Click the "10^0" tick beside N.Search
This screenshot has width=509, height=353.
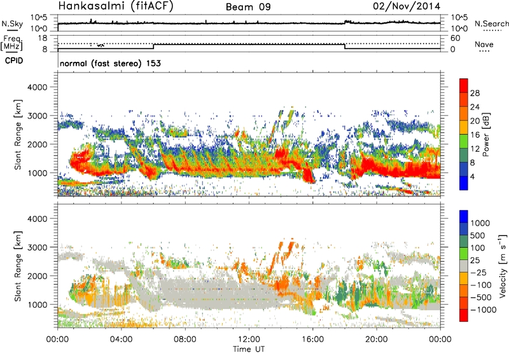459,29
